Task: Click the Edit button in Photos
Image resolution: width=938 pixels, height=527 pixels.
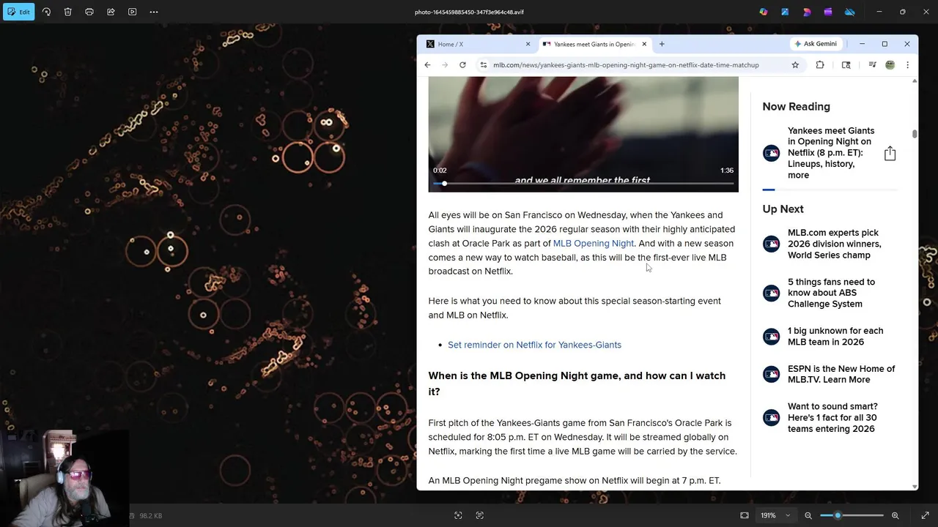Action: (18, 12)
